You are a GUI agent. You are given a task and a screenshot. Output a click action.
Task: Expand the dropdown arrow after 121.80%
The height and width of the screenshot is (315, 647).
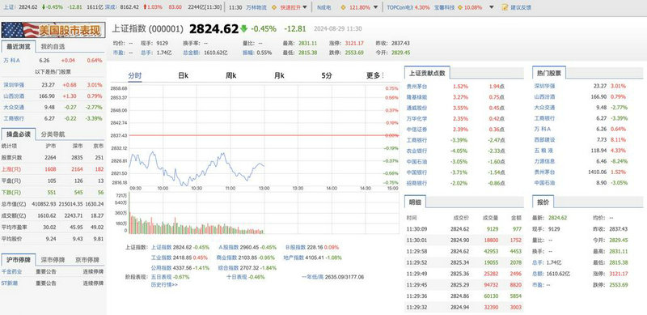pyautogui.click(x=375, y=7)
